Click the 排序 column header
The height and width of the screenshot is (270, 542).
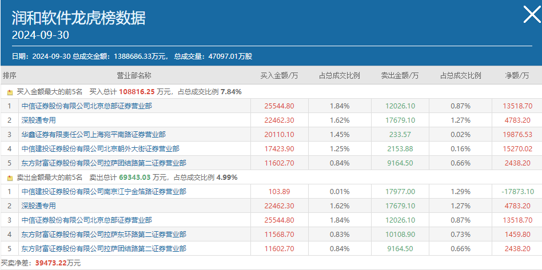(x=10, y=75)
